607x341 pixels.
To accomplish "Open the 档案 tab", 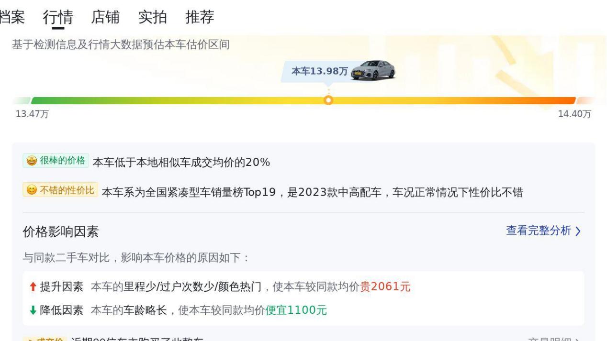I will [12, 17].
